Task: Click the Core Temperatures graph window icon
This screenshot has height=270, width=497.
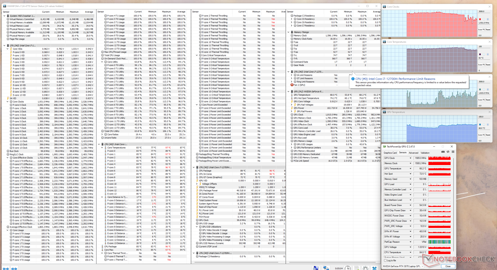Action: [x=384, y=42]
